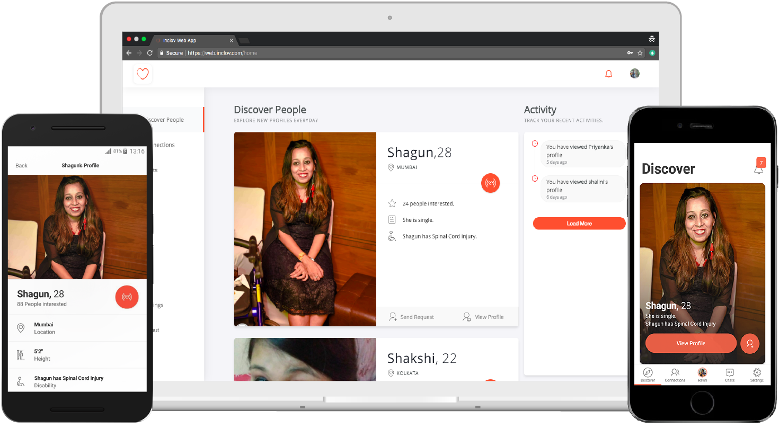This screenshot has width=779, height=428.
Task: Close the Inclov Web App browser tab
Action: pyautogui.click(x=231, y=40)
